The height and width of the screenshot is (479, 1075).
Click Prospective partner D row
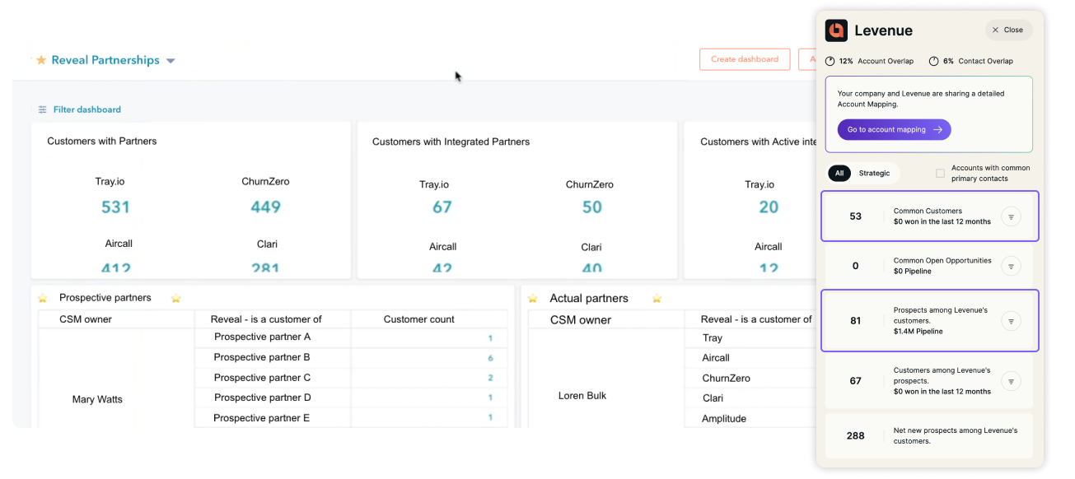(351, 398)
